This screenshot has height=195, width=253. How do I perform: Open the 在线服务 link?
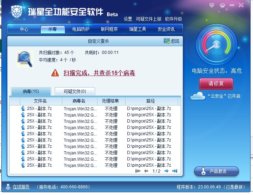click(x=21, y=187)
